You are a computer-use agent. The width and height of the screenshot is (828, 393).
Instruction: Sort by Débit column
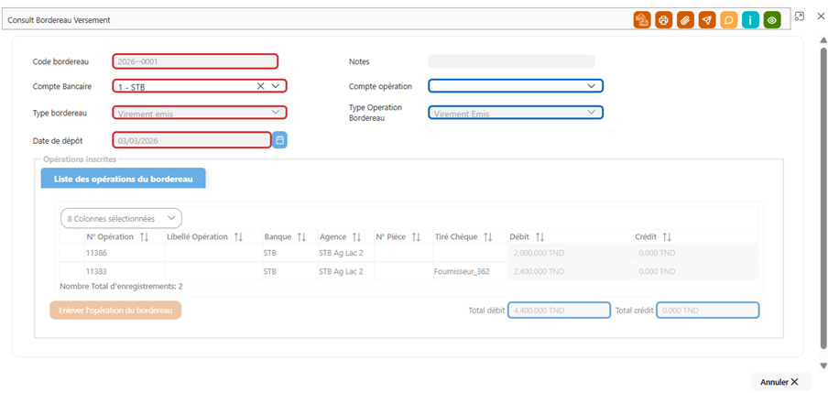(539, 237)
